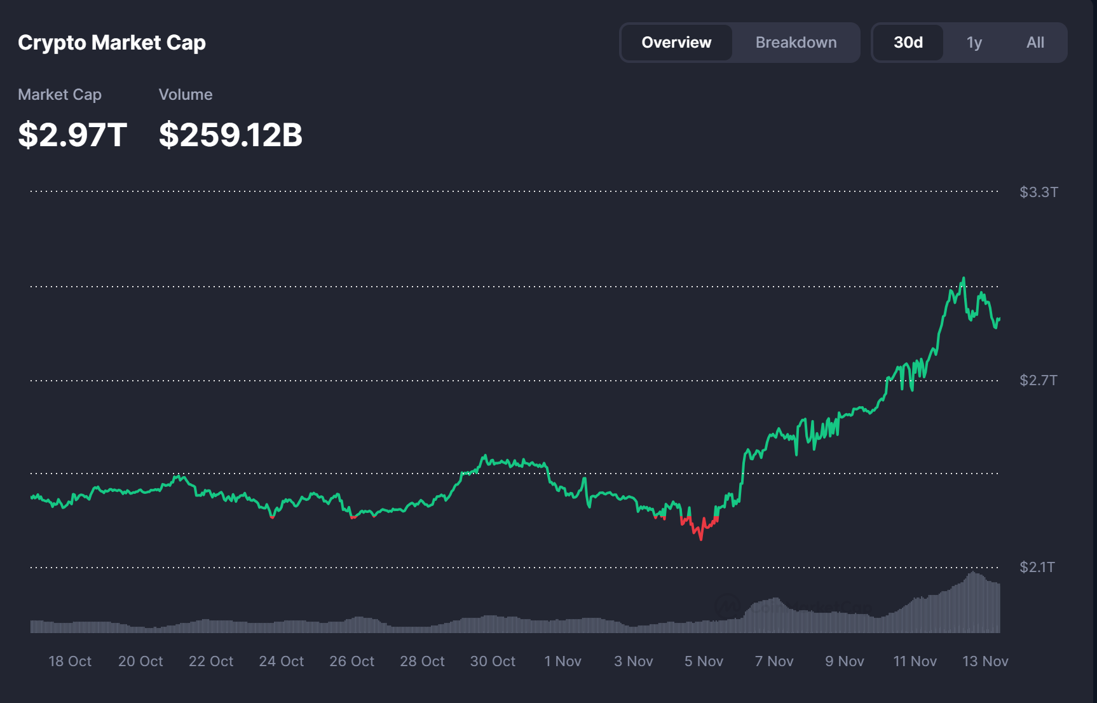Click the 30 Oct date label
Screen dimensions: 1097x703
[493, 661]
